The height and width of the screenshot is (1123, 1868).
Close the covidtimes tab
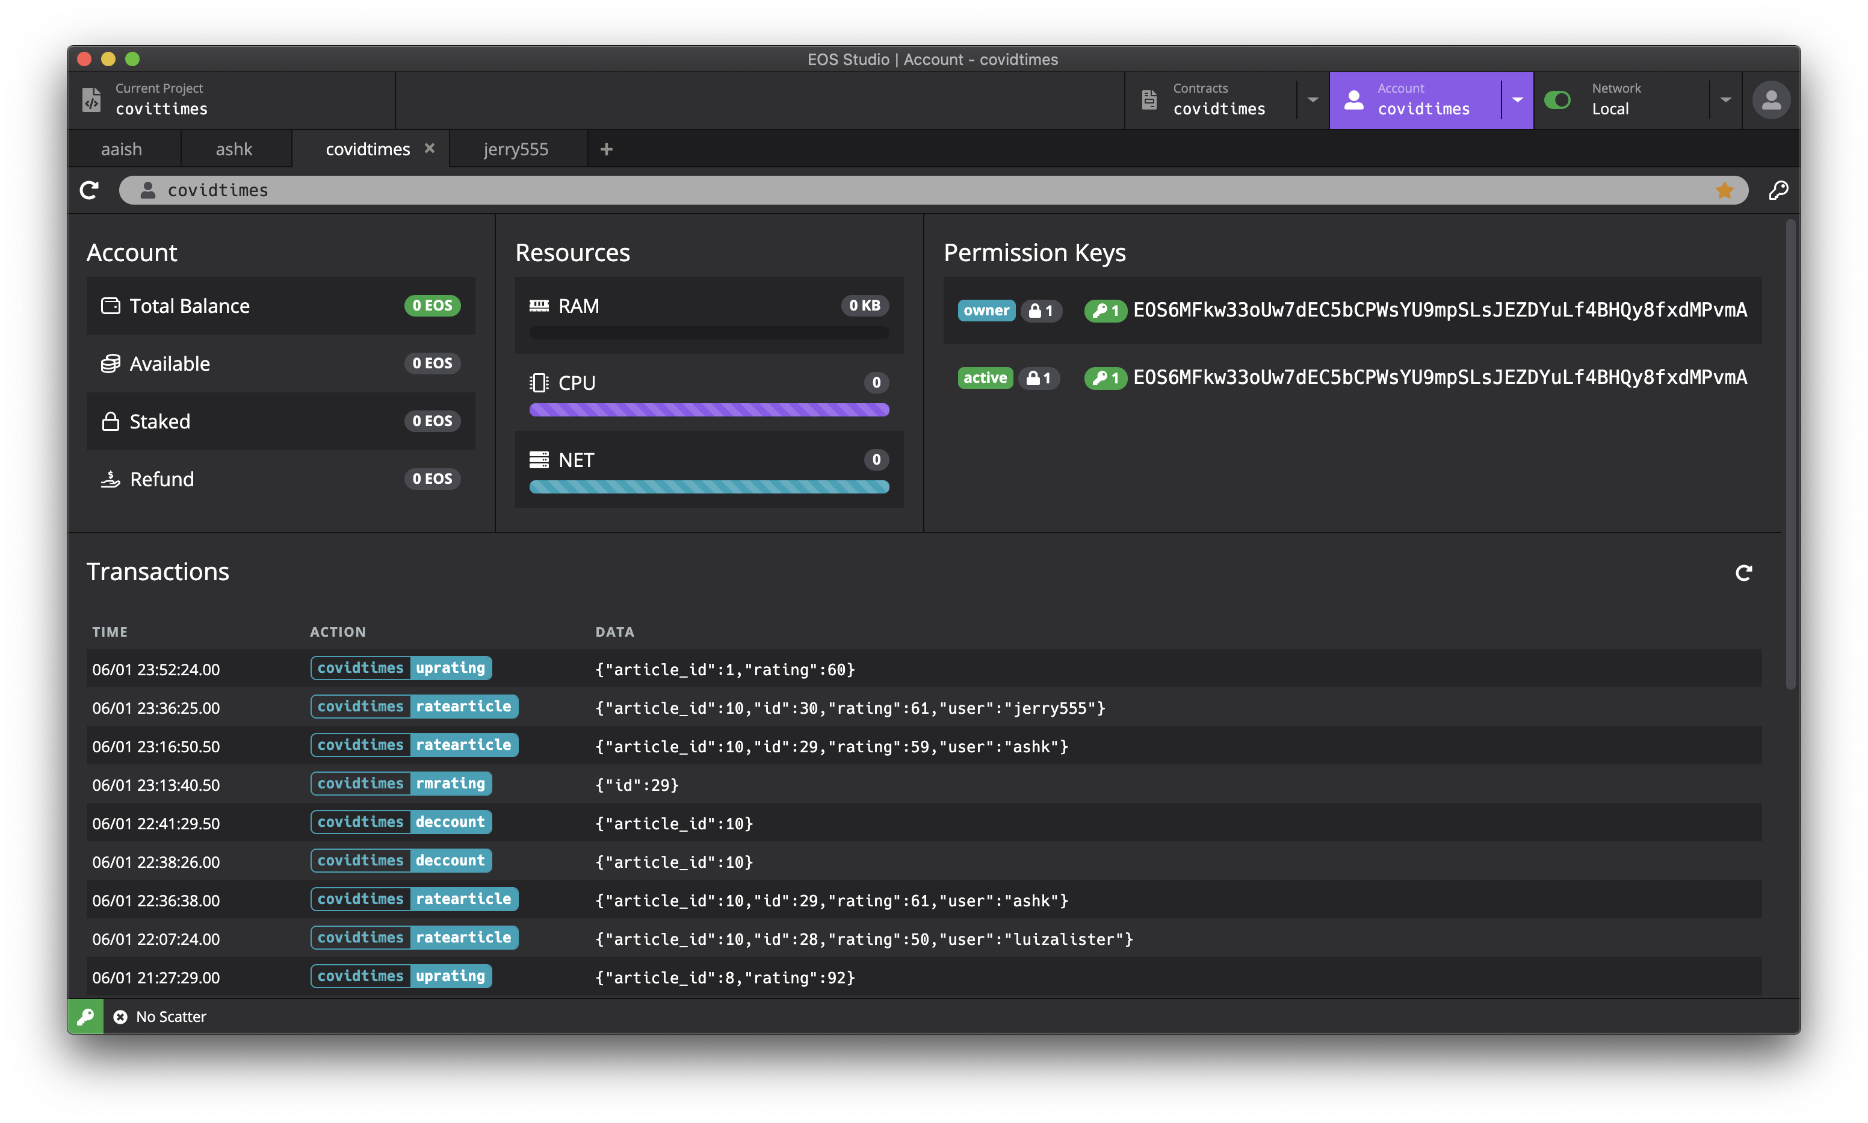[x=430, y=148]
